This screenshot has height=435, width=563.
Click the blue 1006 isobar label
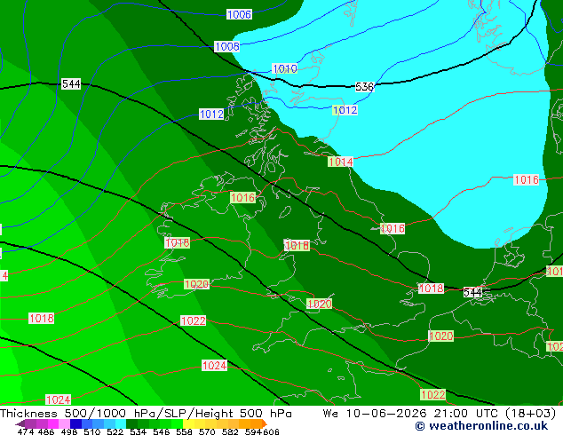[x=239, y=14]
